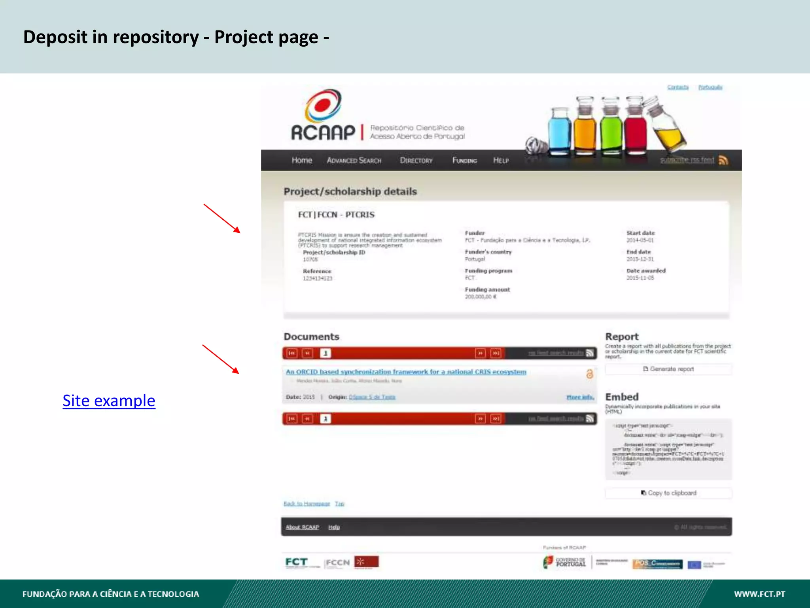
Task: Click inside the embed code box
Action: [668, 449]
